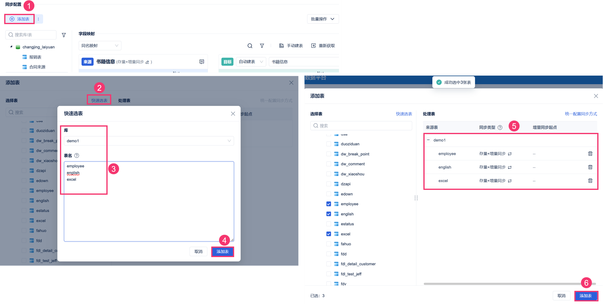
Task: Delete the english row in 处理表
Action: point(590,167)
